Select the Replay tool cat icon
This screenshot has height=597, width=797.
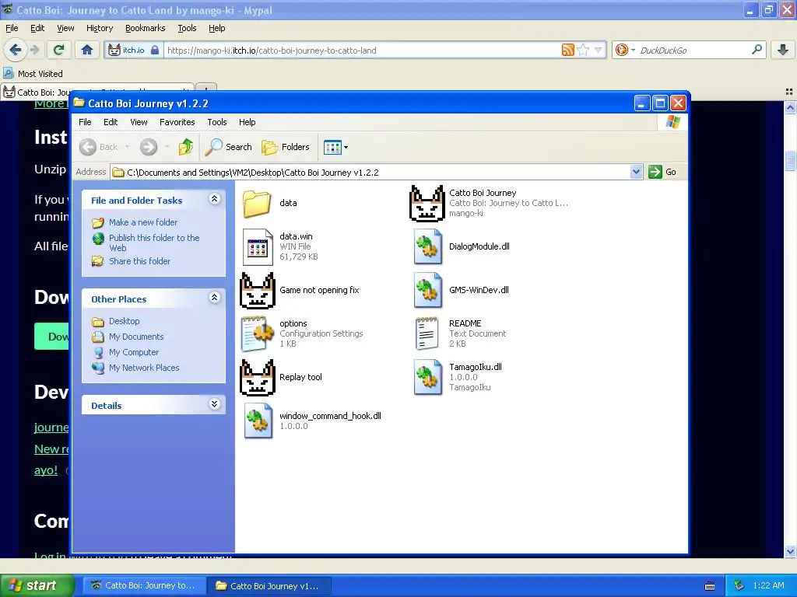257,378
